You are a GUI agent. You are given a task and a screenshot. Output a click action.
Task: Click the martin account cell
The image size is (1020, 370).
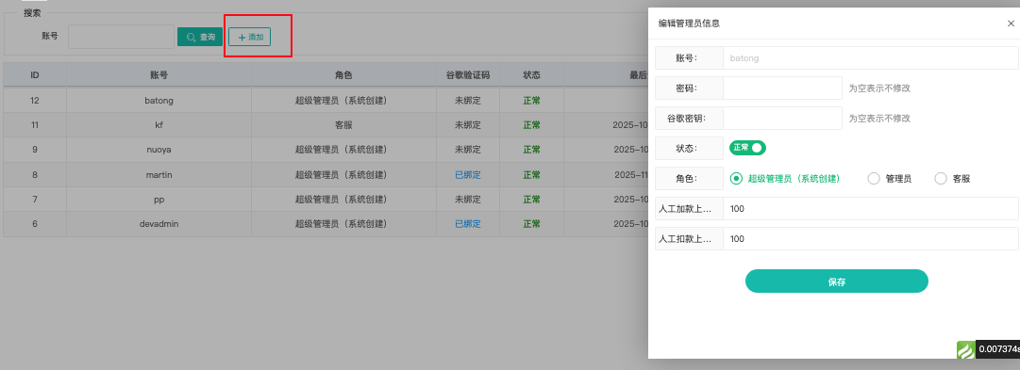click(x=159, y=174)
